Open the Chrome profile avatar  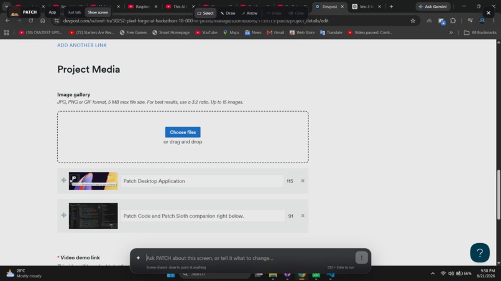[x=482, y=20]
